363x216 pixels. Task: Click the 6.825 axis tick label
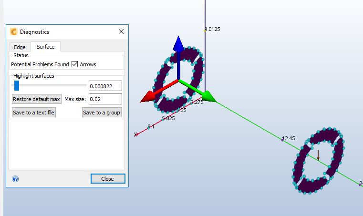tap(168, 118)
